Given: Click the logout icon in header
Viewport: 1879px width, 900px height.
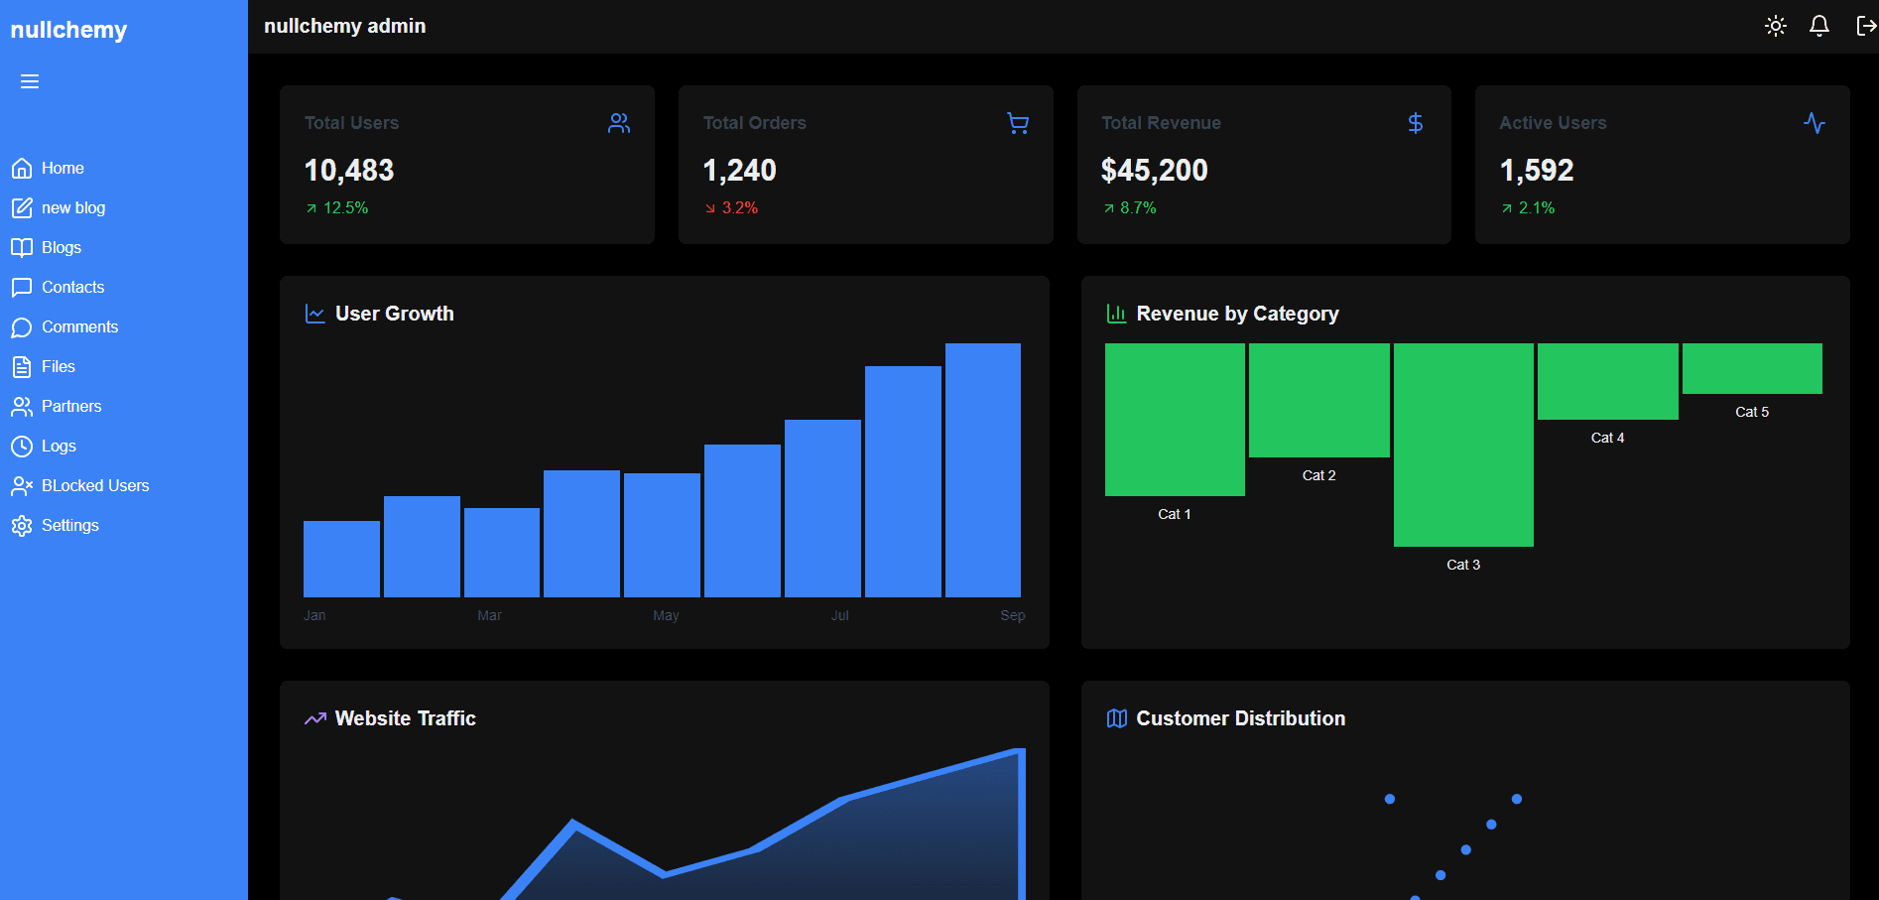Looking at the screenshot, I should coord(1865,26).
